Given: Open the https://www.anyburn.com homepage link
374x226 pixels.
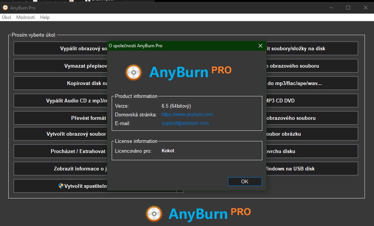Looking at the screenshot, I should coord(187,115).
